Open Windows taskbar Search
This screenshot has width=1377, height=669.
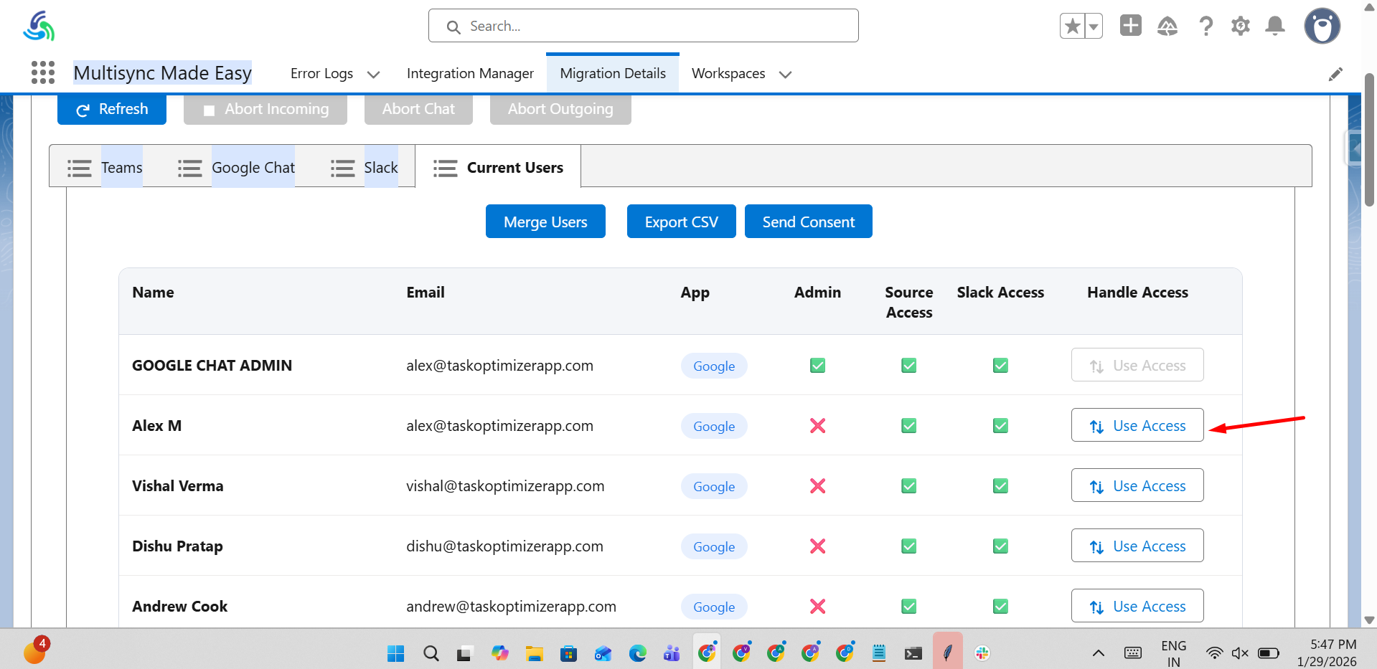431,653
